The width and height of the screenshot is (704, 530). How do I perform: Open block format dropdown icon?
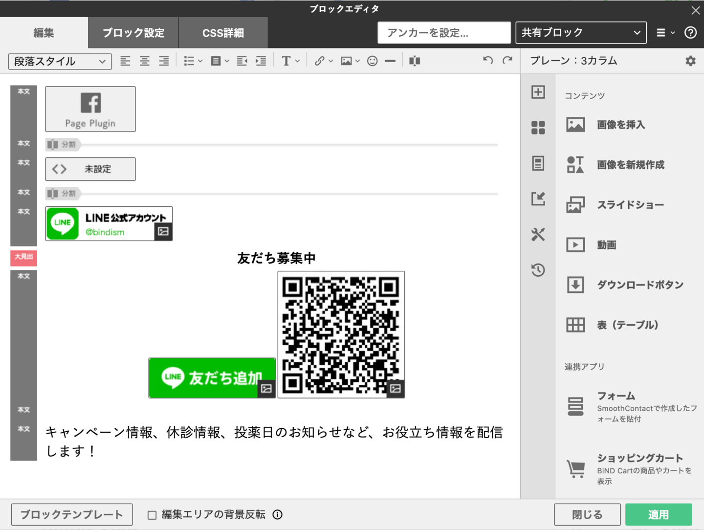220,61
